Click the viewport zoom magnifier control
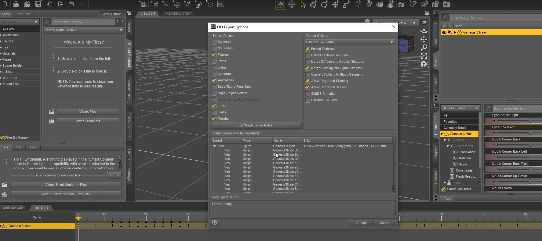 (x=424, y=48)
